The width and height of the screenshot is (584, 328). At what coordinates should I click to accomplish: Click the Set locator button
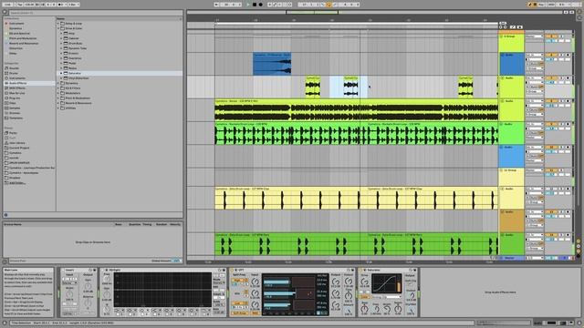(503, 23)
